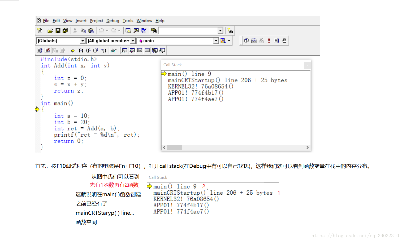Open the Project menu
The width and height of the screenshot is (402, 241).
pos(96,21)
